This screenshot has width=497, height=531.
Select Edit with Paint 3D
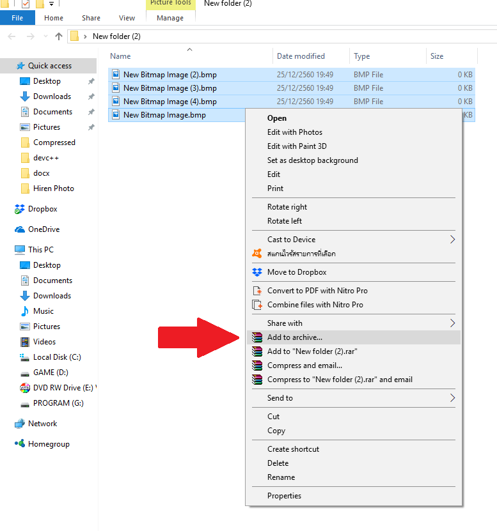pyautogui.click(x=352, y=146)
